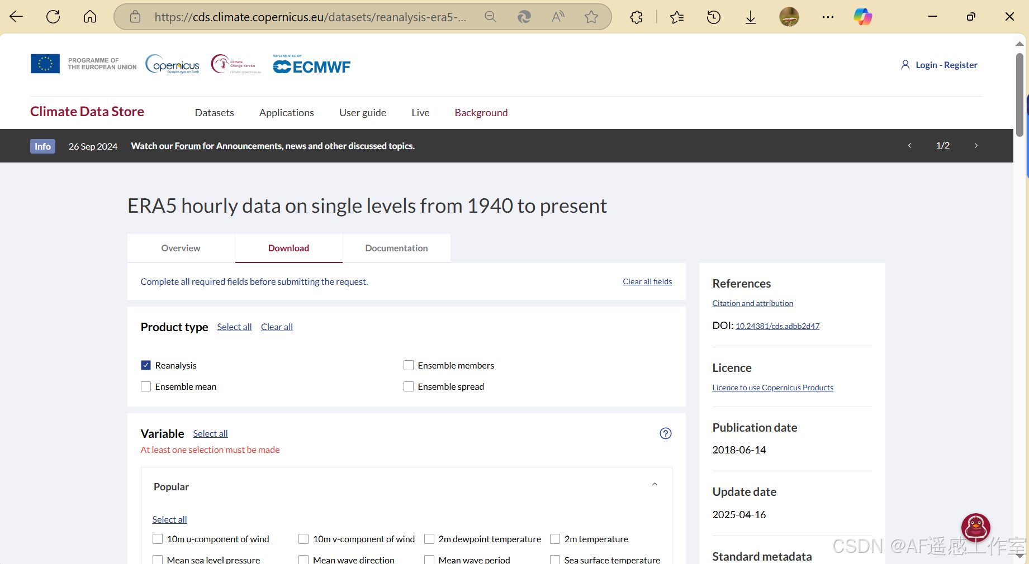Click the European Union flag logo
1029x564 pixels.
click(x=45, y=64)
